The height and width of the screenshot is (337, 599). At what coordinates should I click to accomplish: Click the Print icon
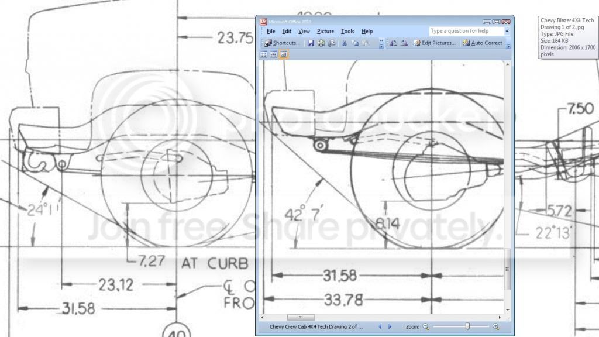tap(321, 43)
